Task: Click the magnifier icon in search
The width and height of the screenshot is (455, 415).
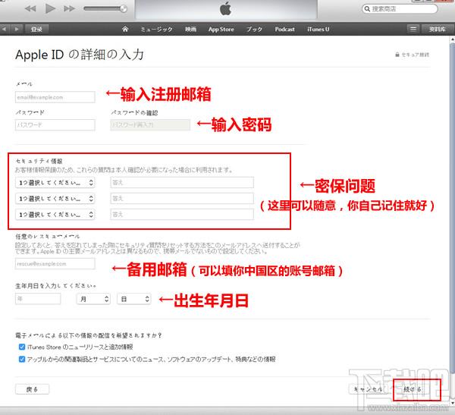Action: 367,8
